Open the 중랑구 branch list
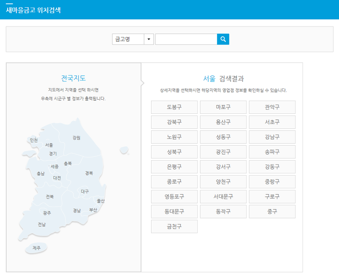The width and height of the screenshot is (339, 274). (272, 182)
